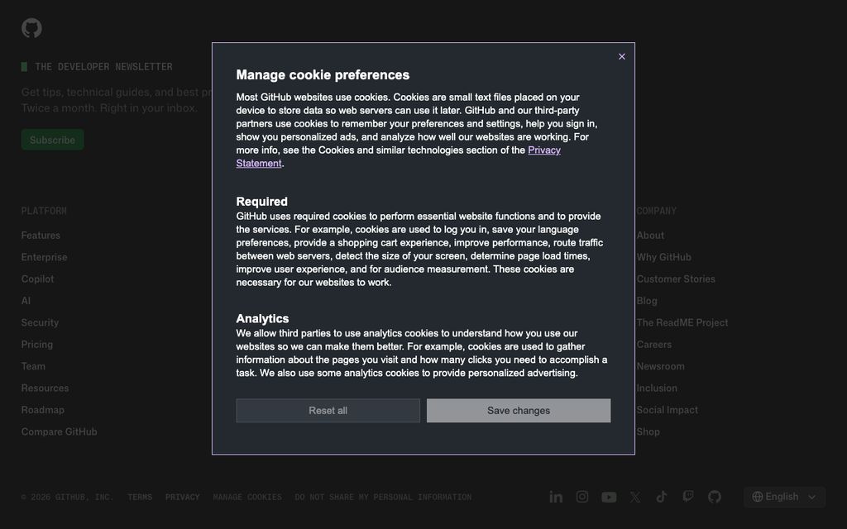Open the Blog link

click(x=647, y=301)
